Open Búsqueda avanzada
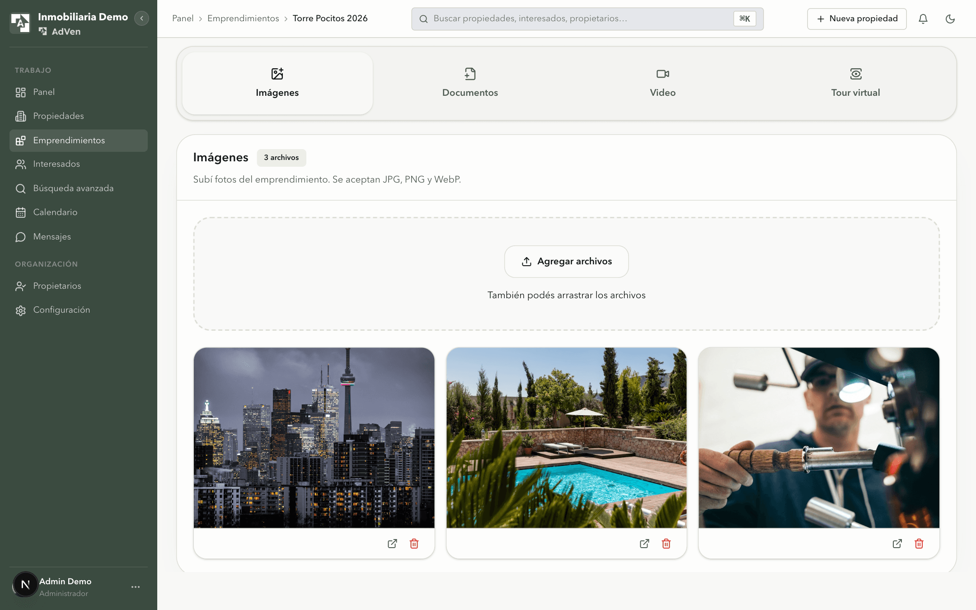This screenshot has height=610, width=976. (x=78, y=188)
